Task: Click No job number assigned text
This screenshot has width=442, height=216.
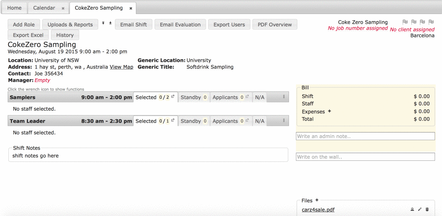Action: click(358, 28)
